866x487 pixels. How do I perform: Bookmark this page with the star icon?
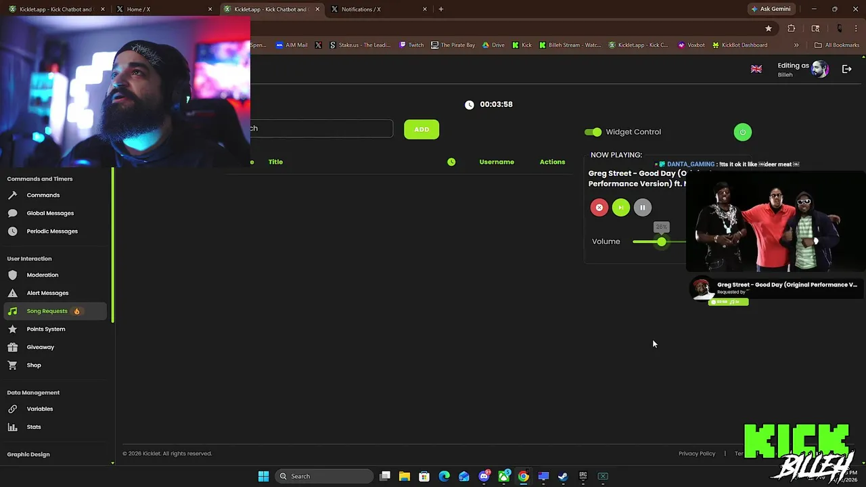[769, 28]
